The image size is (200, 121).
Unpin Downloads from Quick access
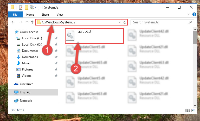tap(56, 57)
